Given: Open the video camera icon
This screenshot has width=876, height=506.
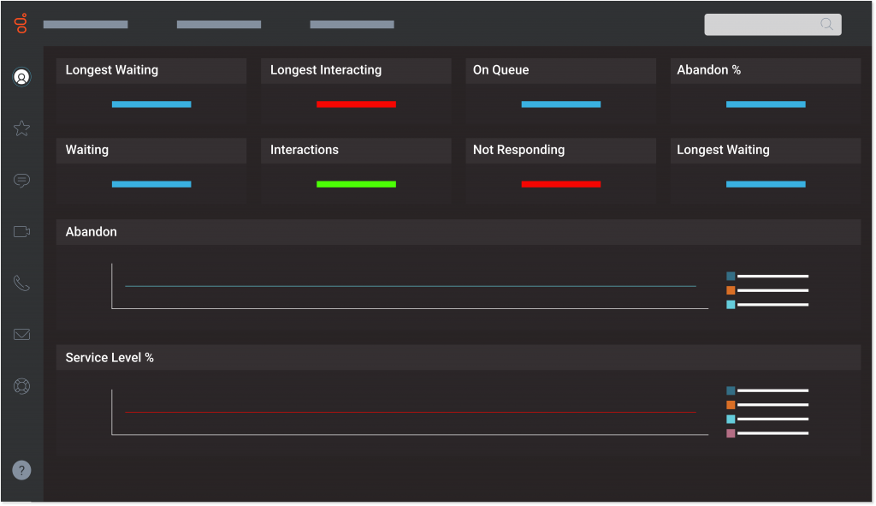Looking at the screenshot, I should click(x=22, y=232).
